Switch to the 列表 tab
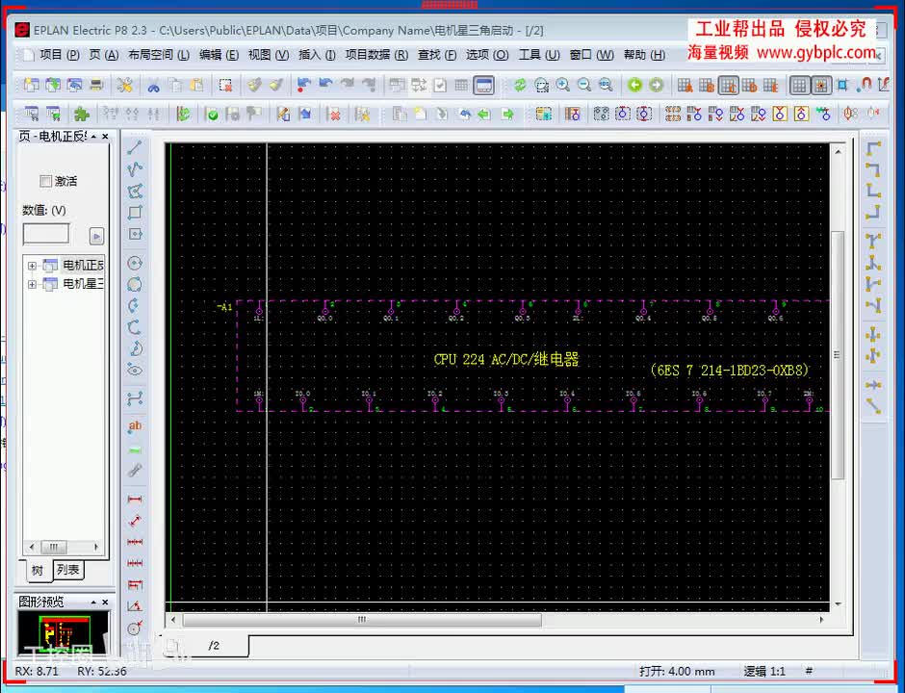 coord(68,570)
